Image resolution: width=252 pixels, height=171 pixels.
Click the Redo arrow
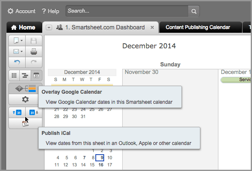pyautogui.click(x=34, y=63)
